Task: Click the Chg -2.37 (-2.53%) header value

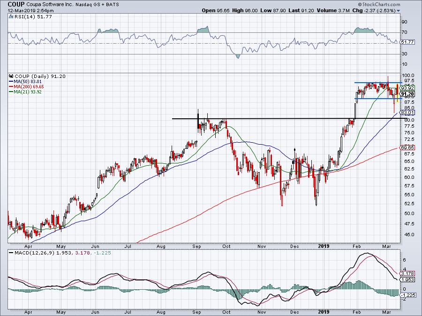Action: [374, 10]
